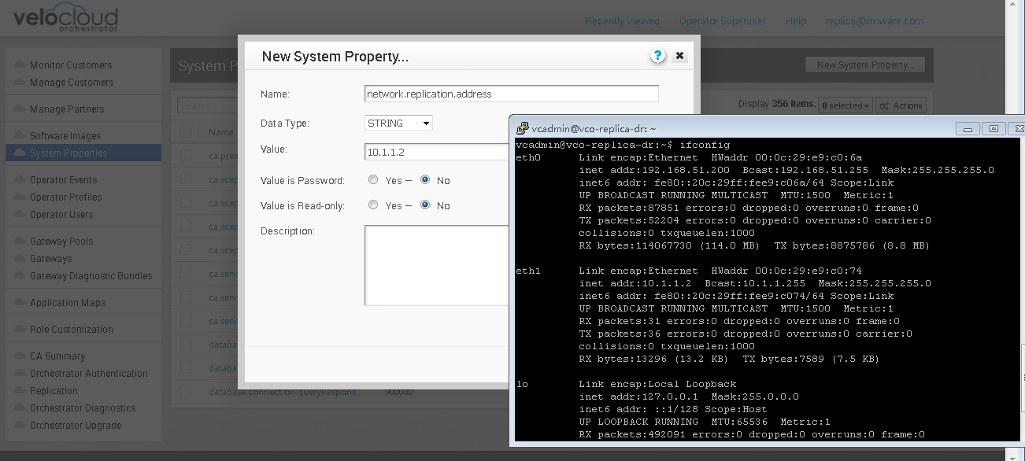Open the Data Type STRING dropdown
The height and width of the screenshot is (461, 1025).
point(399,123)
